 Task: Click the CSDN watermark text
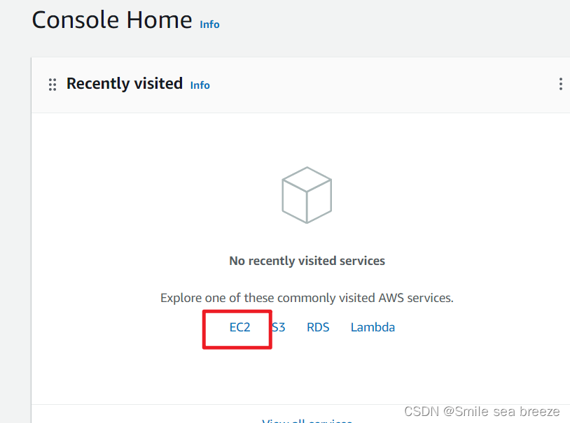tap(482, 411)
